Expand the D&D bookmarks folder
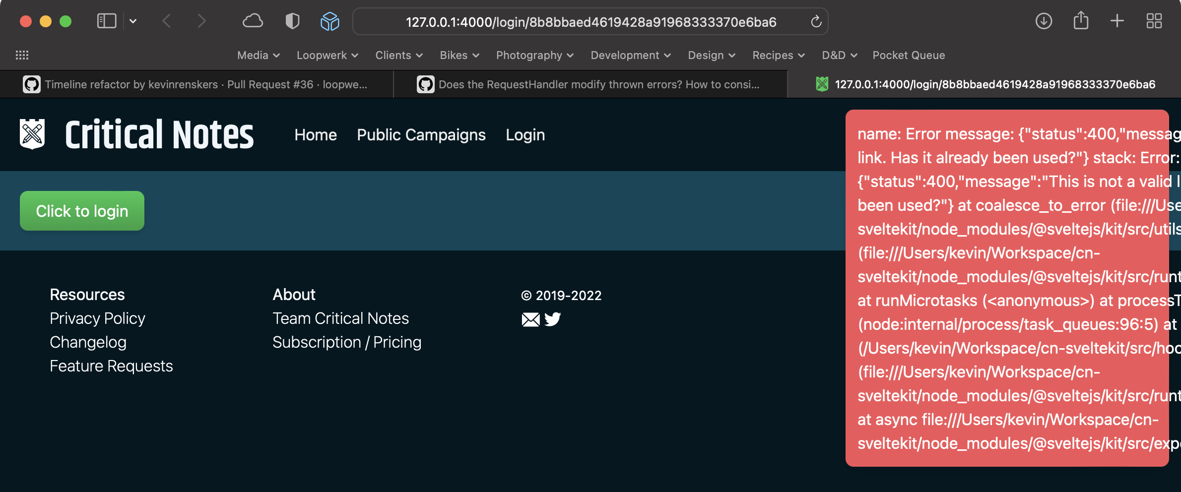This screenshot has width=1181, height=492. tap(840, 55)
